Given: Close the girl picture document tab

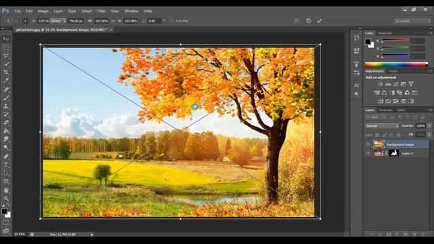Looking at the screenshot, I should point(111,30).
